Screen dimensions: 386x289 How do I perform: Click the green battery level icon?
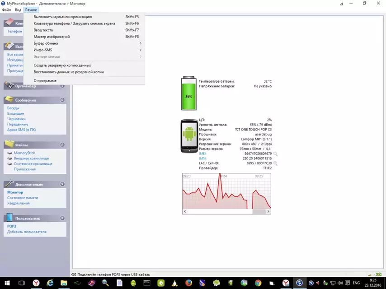click(189, 93)
